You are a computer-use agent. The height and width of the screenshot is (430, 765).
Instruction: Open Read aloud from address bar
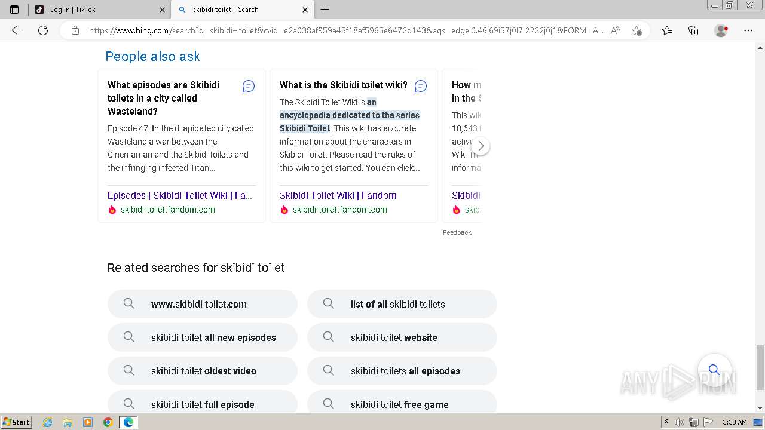(x=615, y=30)
